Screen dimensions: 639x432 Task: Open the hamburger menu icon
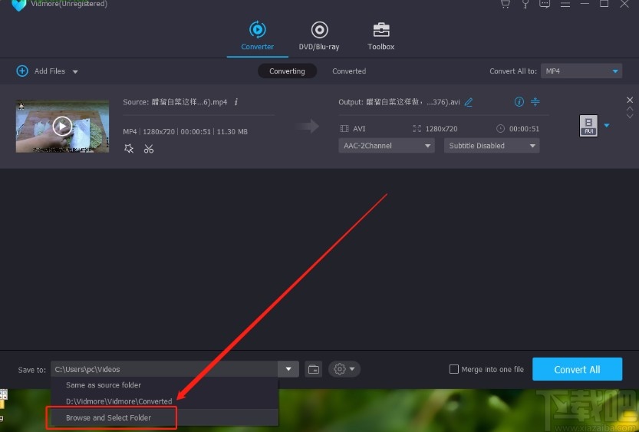click(565, 4)
